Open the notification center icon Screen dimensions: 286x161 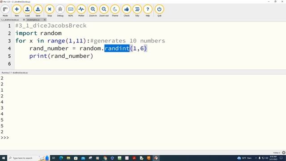(x=281, y=158)
